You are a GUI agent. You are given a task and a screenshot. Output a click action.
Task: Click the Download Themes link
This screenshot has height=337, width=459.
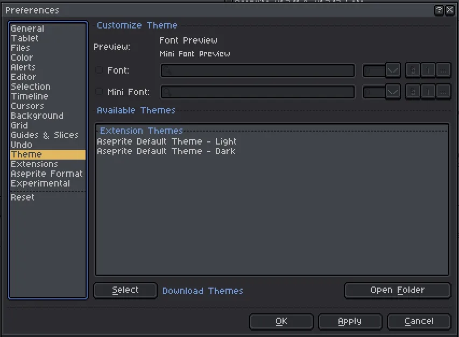point(203,291)
